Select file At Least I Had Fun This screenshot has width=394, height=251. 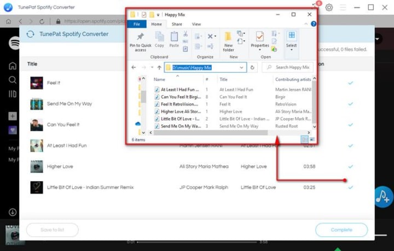(x=179, y=89)
